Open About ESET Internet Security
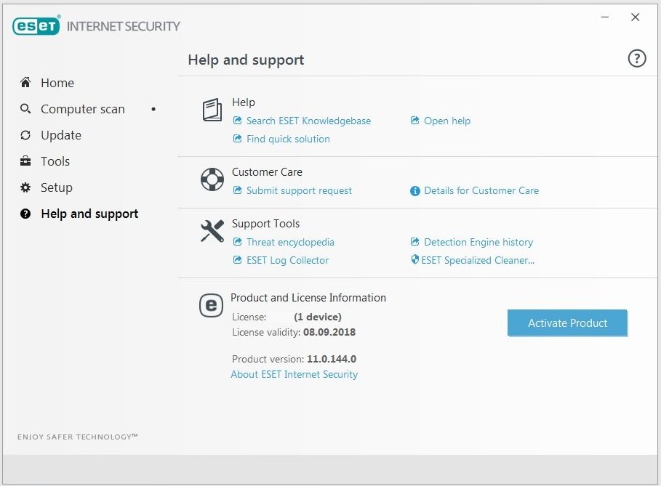 click(x=294, y=374)
